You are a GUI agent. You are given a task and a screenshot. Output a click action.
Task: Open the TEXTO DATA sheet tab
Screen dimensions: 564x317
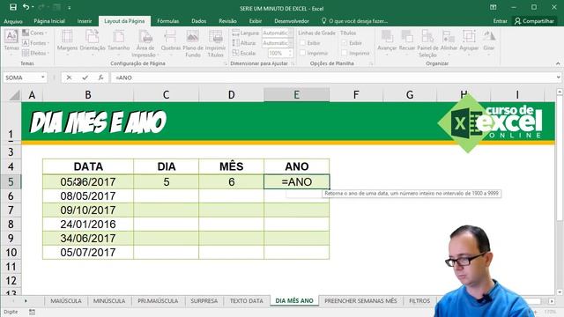(247, 300)
